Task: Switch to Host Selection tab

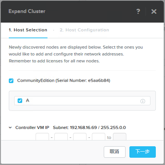Action: tap(28, 30)
